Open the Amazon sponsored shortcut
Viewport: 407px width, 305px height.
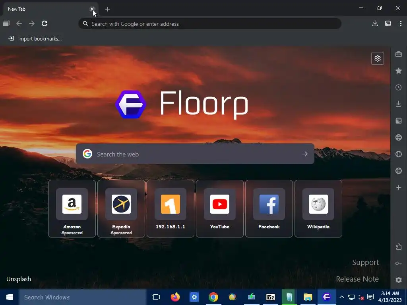[x=72, y=208]
